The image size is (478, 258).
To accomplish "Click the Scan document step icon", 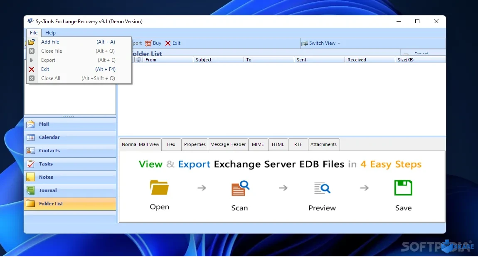I will pyautogui.click(x=240, y=188).
